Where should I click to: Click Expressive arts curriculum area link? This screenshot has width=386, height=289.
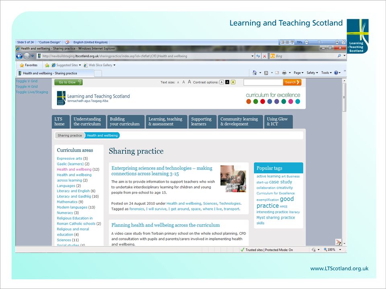tap(70, 159)
